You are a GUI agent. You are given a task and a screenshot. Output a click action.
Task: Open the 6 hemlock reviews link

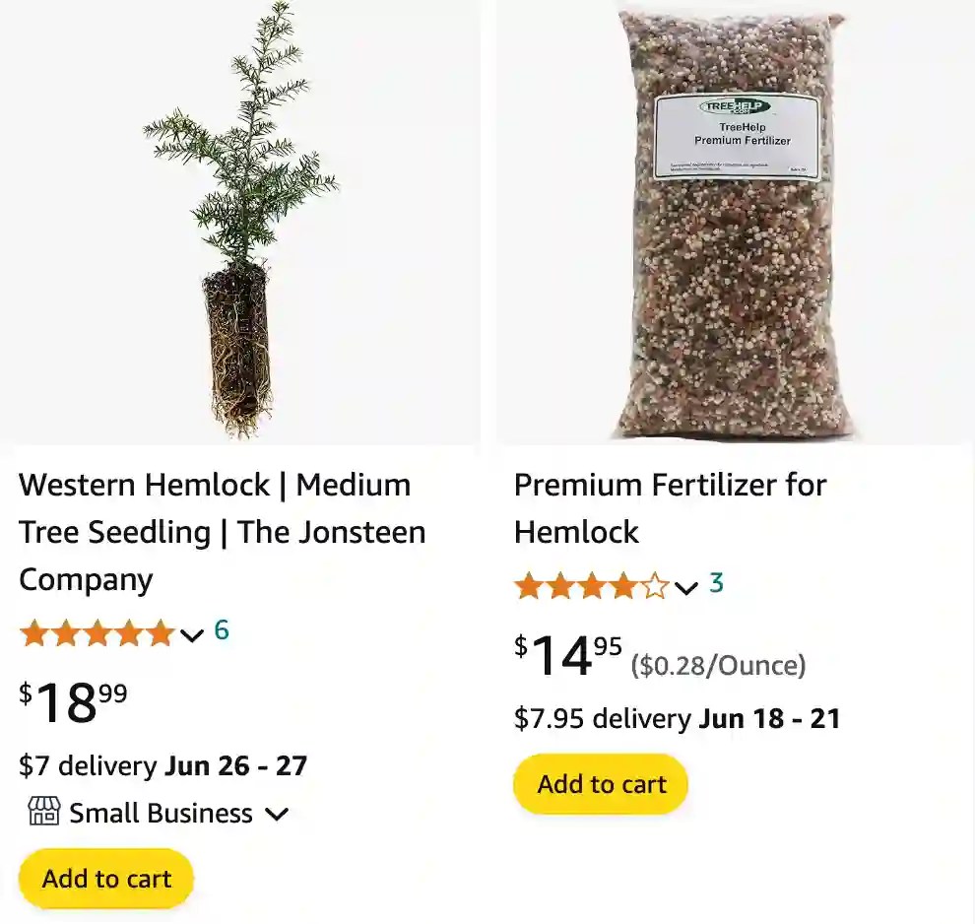click(x=221, y=632)
